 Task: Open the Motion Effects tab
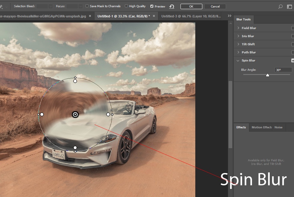point(262,127)
